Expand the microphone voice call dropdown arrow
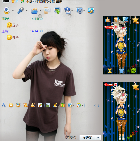 click(x=27, y=10)
